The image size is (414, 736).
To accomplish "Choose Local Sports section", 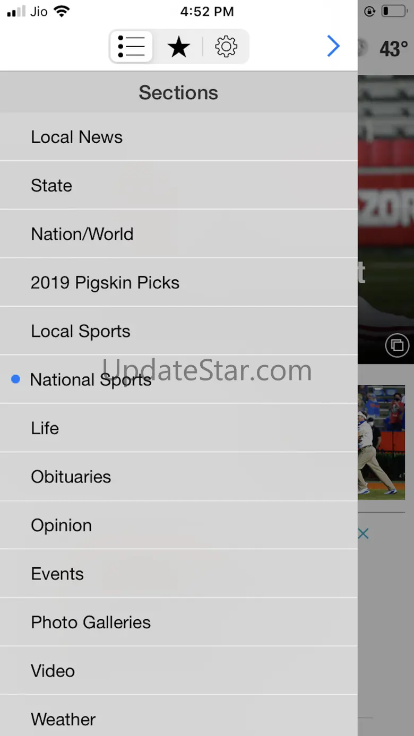I will coord(179,331).
